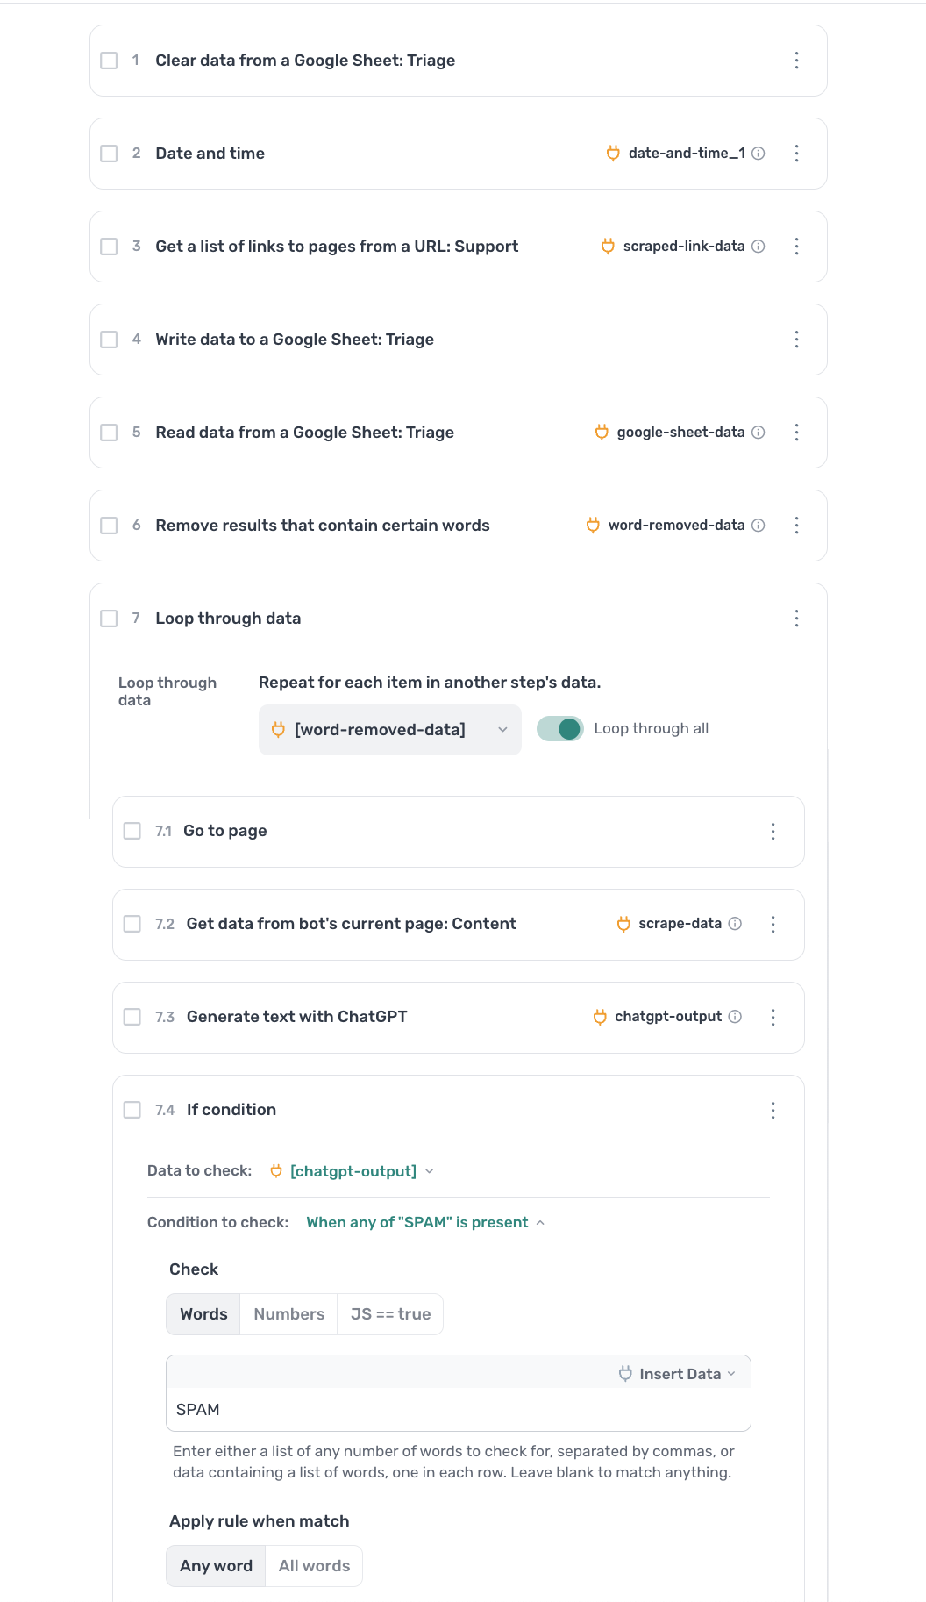Switch to the Numbers tab under Check
Viewport: 926px width, 1602px height.
[x=288, y=1313]
